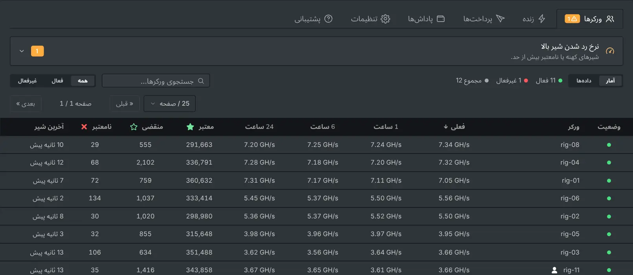This screenshot has width=633, height=275.
Task: Click the alert title نرخ رد شدن شیر بالا
Action: point(570,46)
